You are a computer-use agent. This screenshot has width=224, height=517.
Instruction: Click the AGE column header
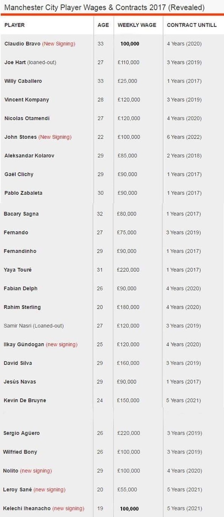[103, 25]
